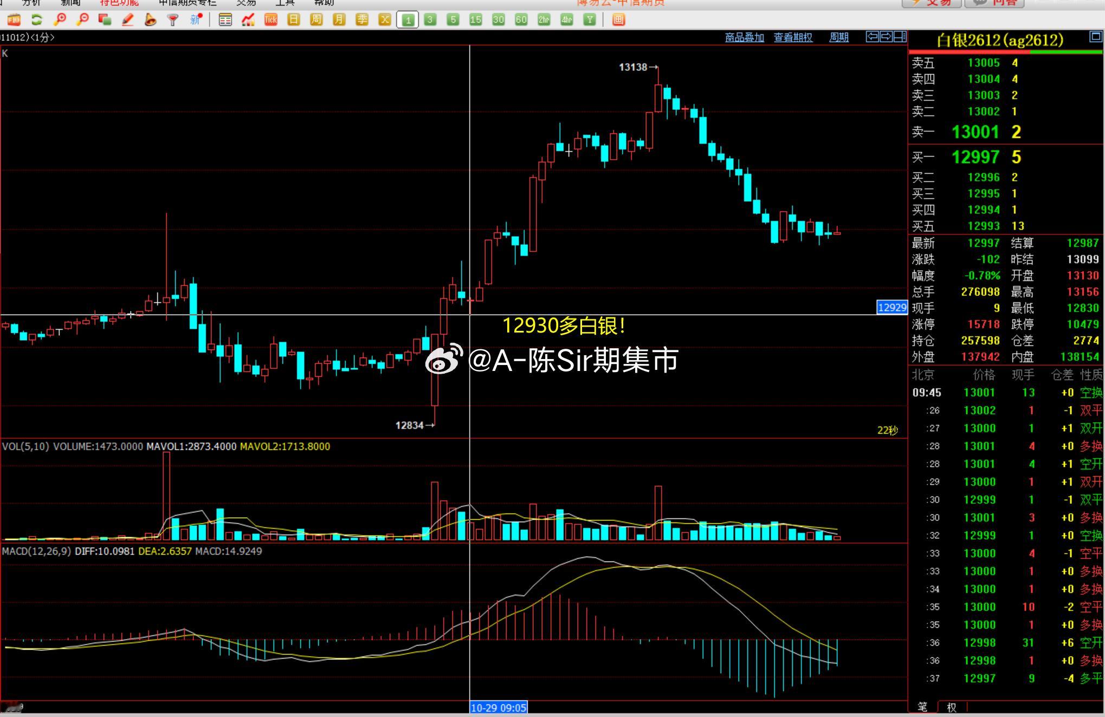Maximize the 白银2612 quote panel
This screenshot has width=1105, height=717.
coord(1096,37)
